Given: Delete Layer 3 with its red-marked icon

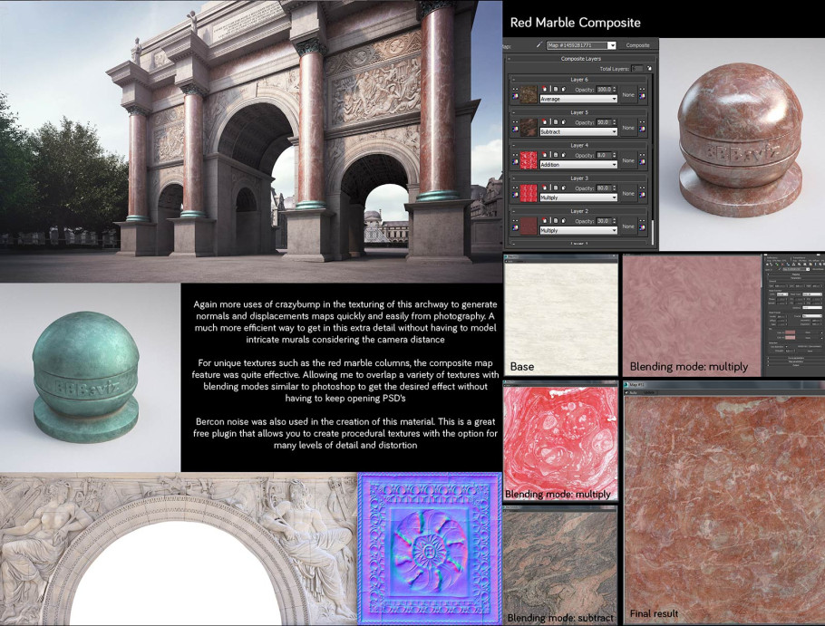Looking at the screenshot, I should 544,188.
